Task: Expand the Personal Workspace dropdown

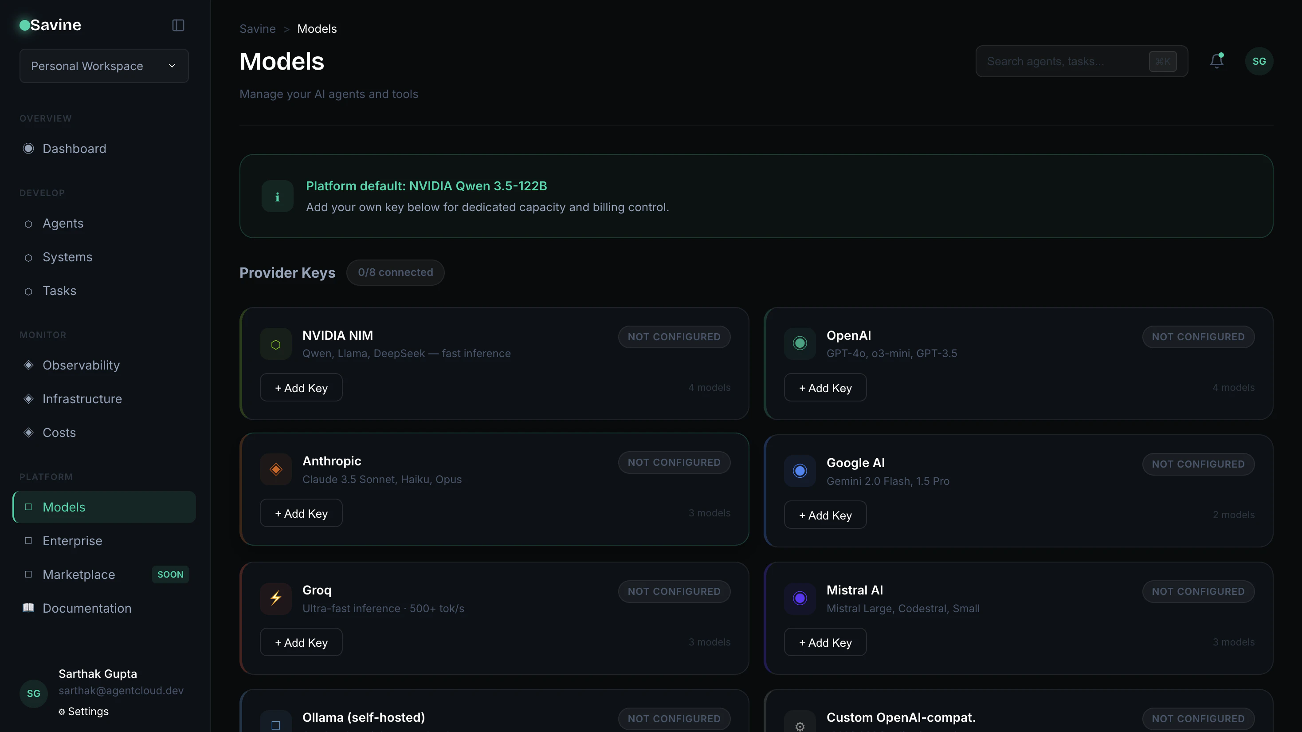Action: (x=104, y=66)
